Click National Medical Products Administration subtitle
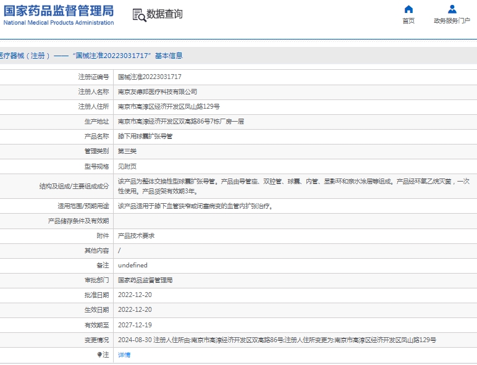Viewport: 477px width, 365px height. (59, 22)
